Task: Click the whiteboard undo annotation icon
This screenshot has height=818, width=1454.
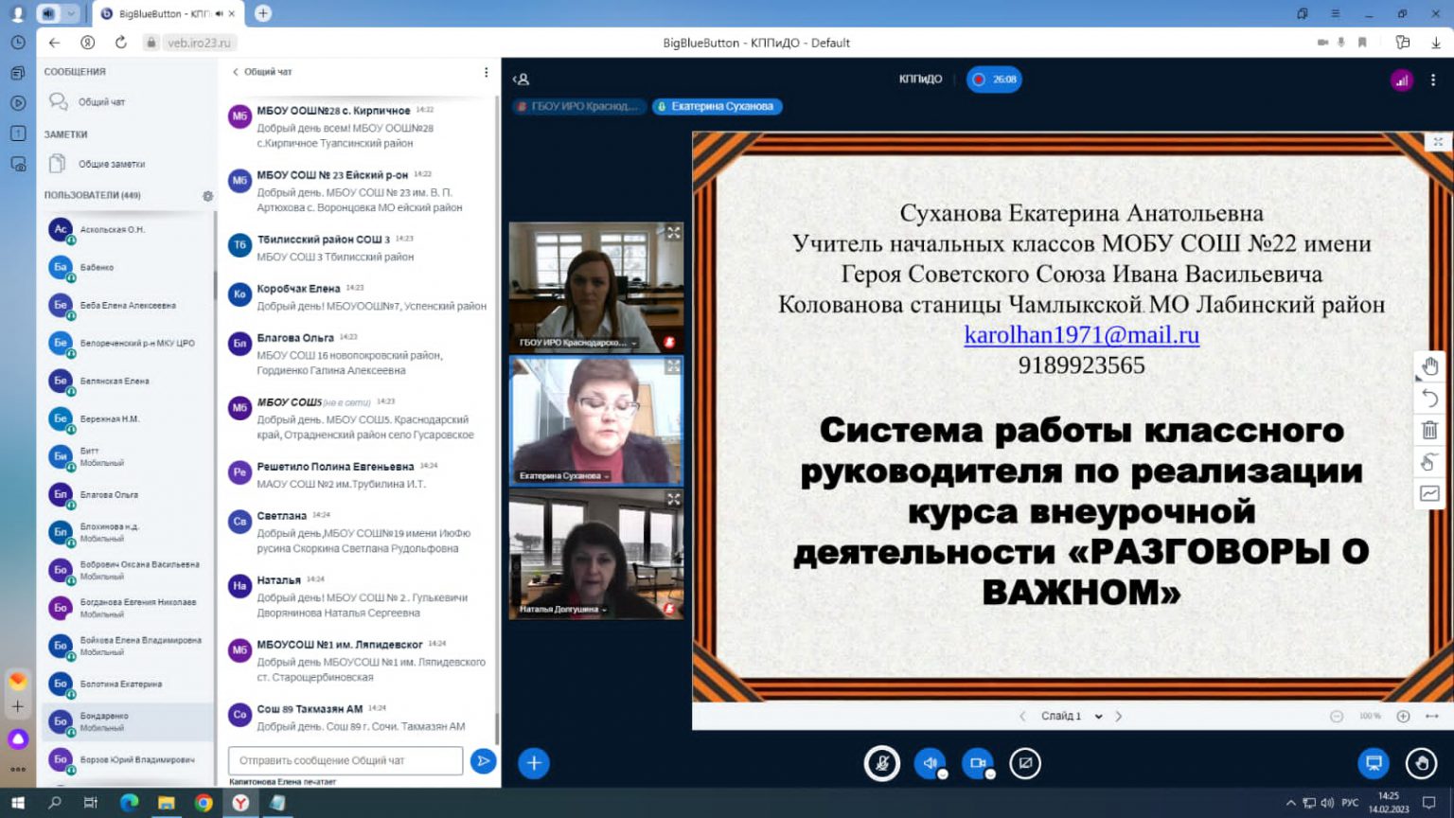Action: (x=1429, y=399)
